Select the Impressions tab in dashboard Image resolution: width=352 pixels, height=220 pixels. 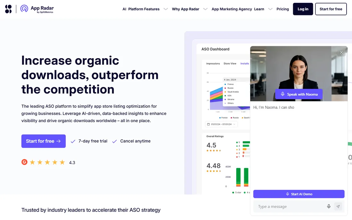pos(213,63)
